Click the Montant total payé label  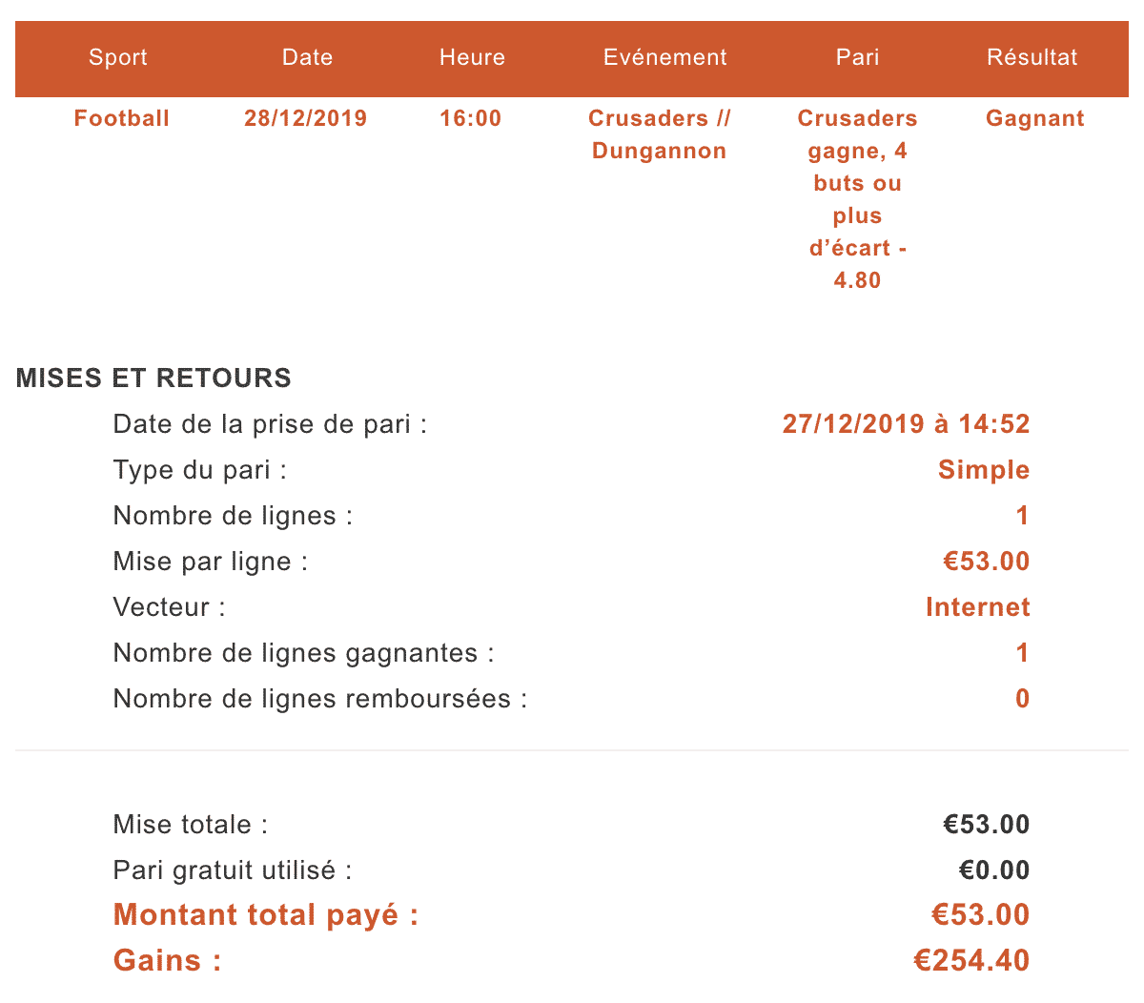click(x=266, y=915)
